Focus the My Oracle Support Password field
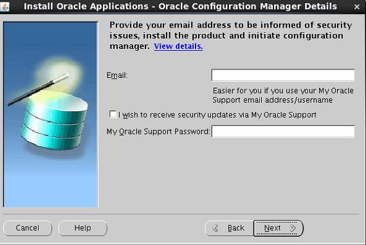The image size is (366, 245). (283, 131)
